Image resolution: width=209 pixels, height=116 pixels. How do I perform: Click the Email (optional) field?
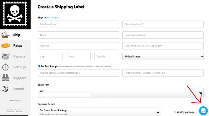point(78,24)
